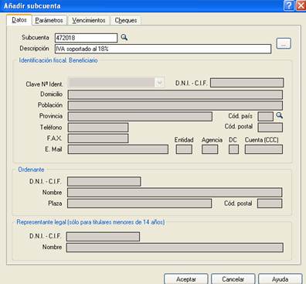The width and height of the screenshot is (306, 284).
Task: Focus the E. Mail input field
Action: pyautogui.click(x=118, y=149)
